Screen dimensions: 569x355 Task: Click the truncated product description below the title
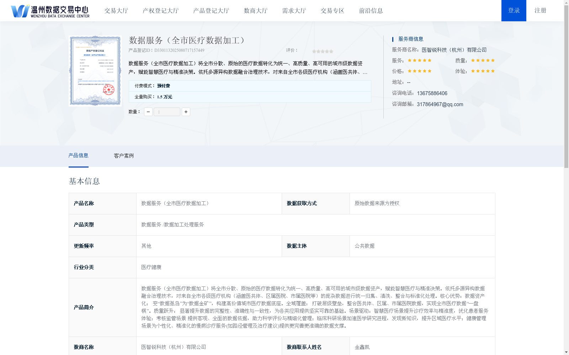point(248,68)
